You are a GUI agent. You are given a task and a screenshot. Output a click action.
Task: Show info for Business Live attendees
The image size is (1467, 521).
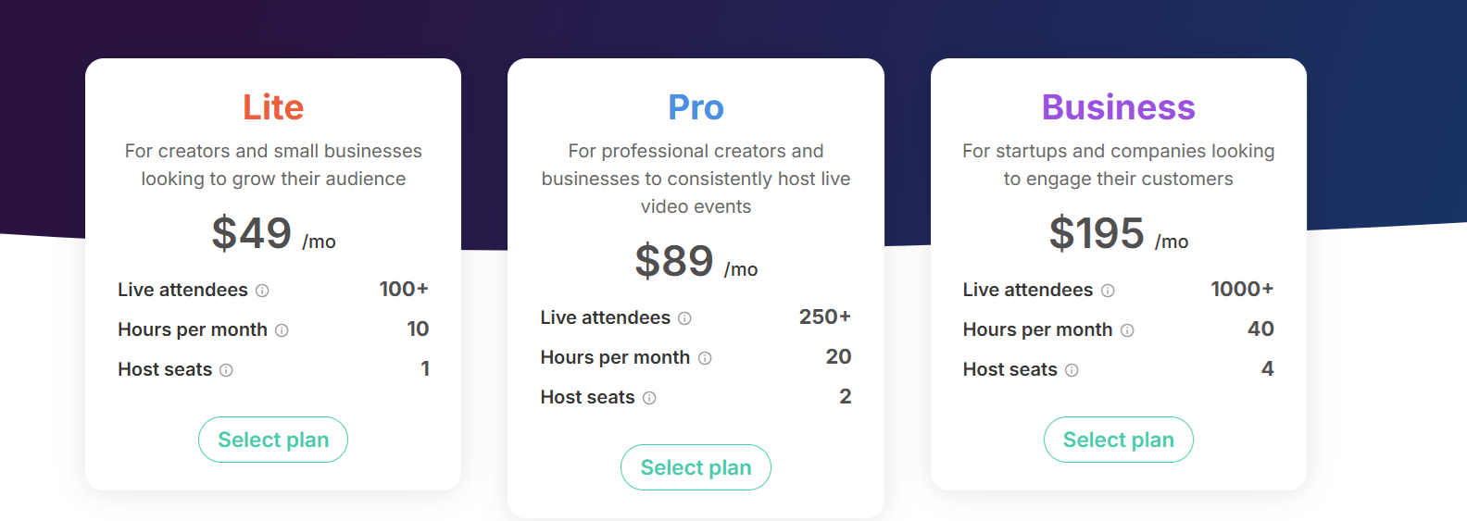pos(1108,291)
